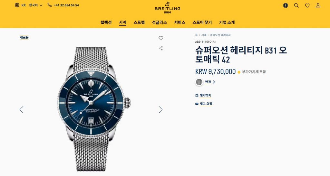Viewport: 330px width, 176px height.
Task: Click the globe region icon
Action: [x=17, y=5]
